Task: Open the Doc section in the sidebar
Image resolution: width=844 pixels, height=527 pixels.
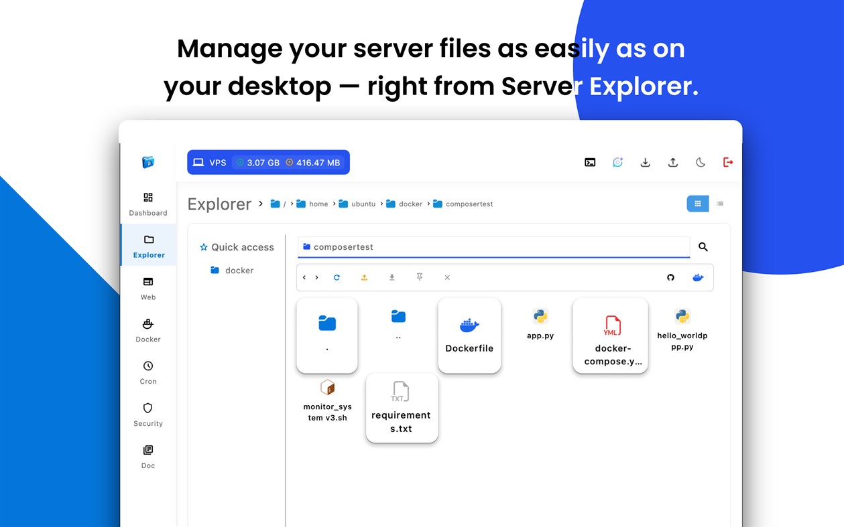Action: (x=147, y=458)
